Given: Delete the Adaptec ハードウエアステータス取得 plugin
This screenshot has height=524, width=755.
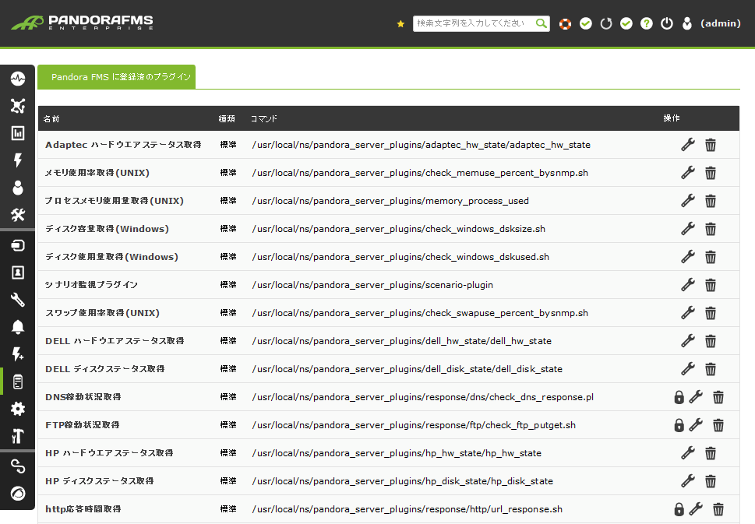Looking at the screenshot, I should click(x=711, y=145).
